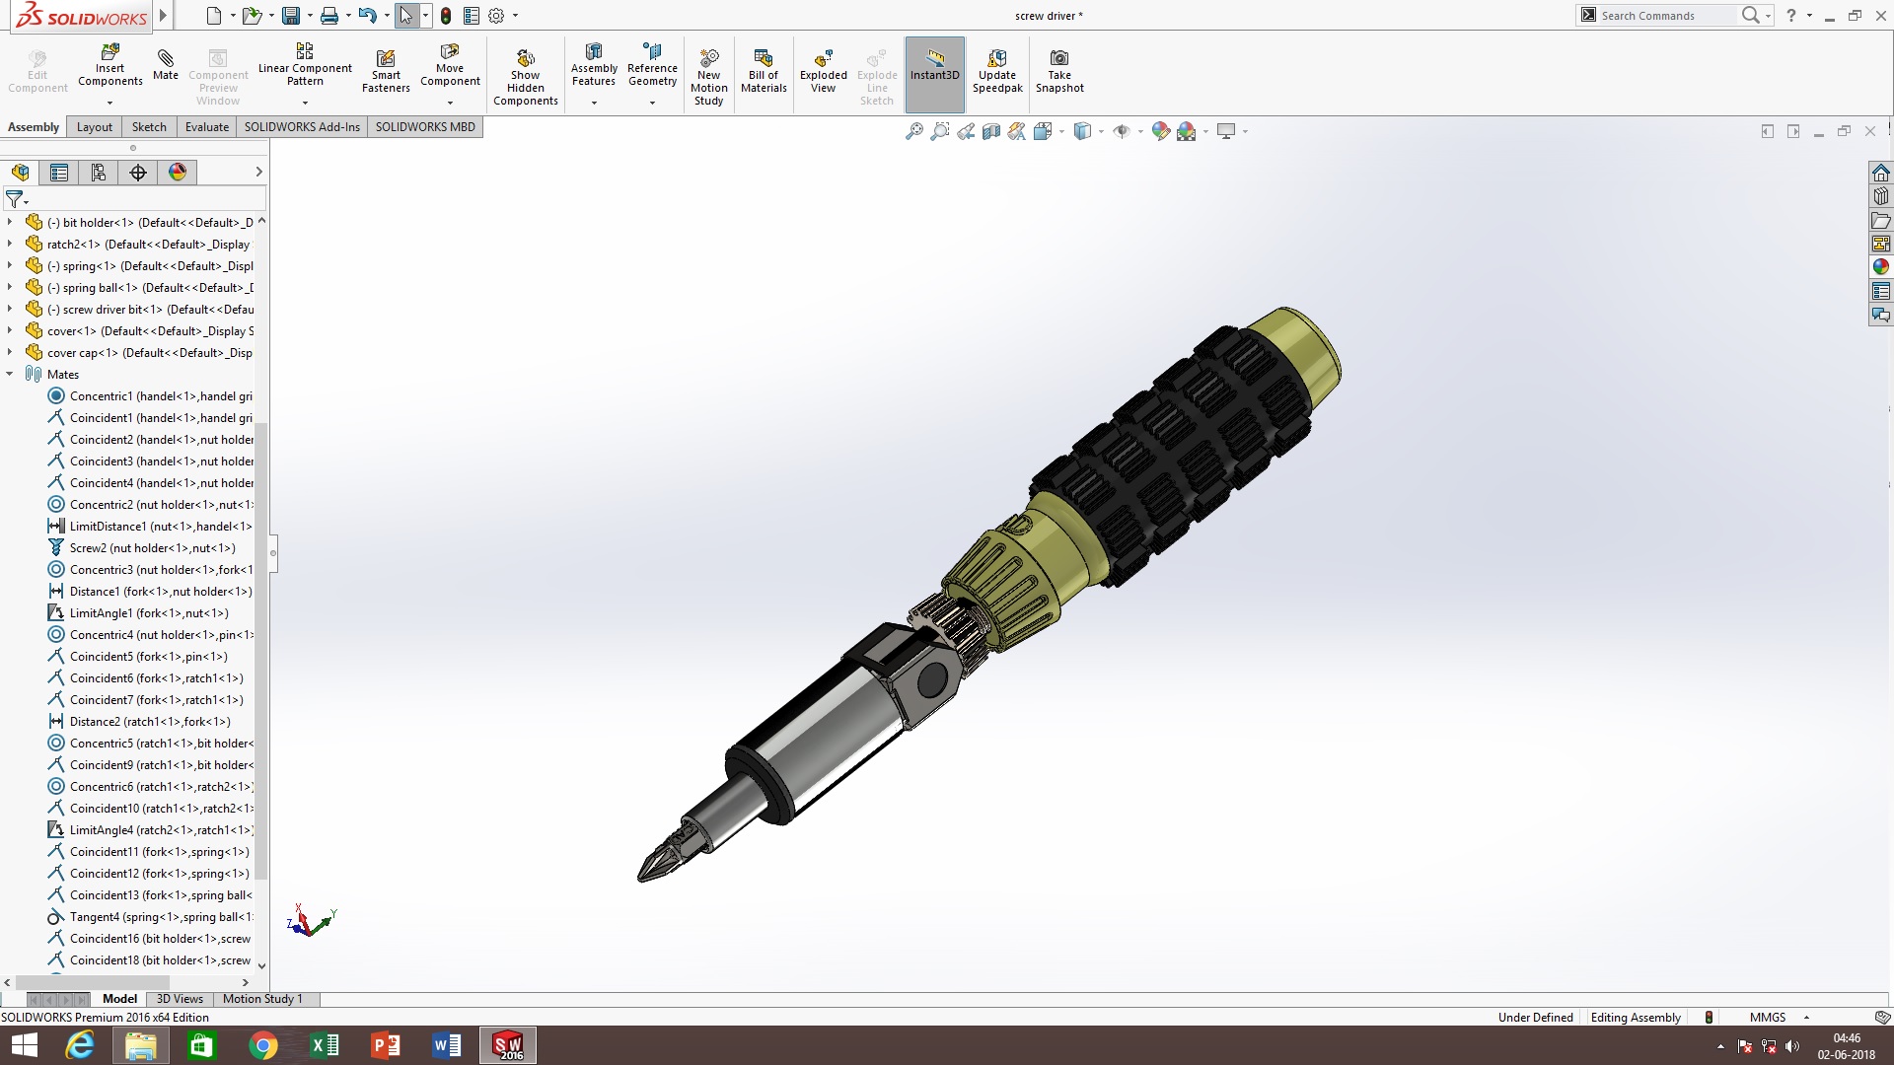Image resolution: width=1894 pixels, height=1065 pixels.
Task: Open Linear Component Pattern tool
Action: tap(305, 64)
